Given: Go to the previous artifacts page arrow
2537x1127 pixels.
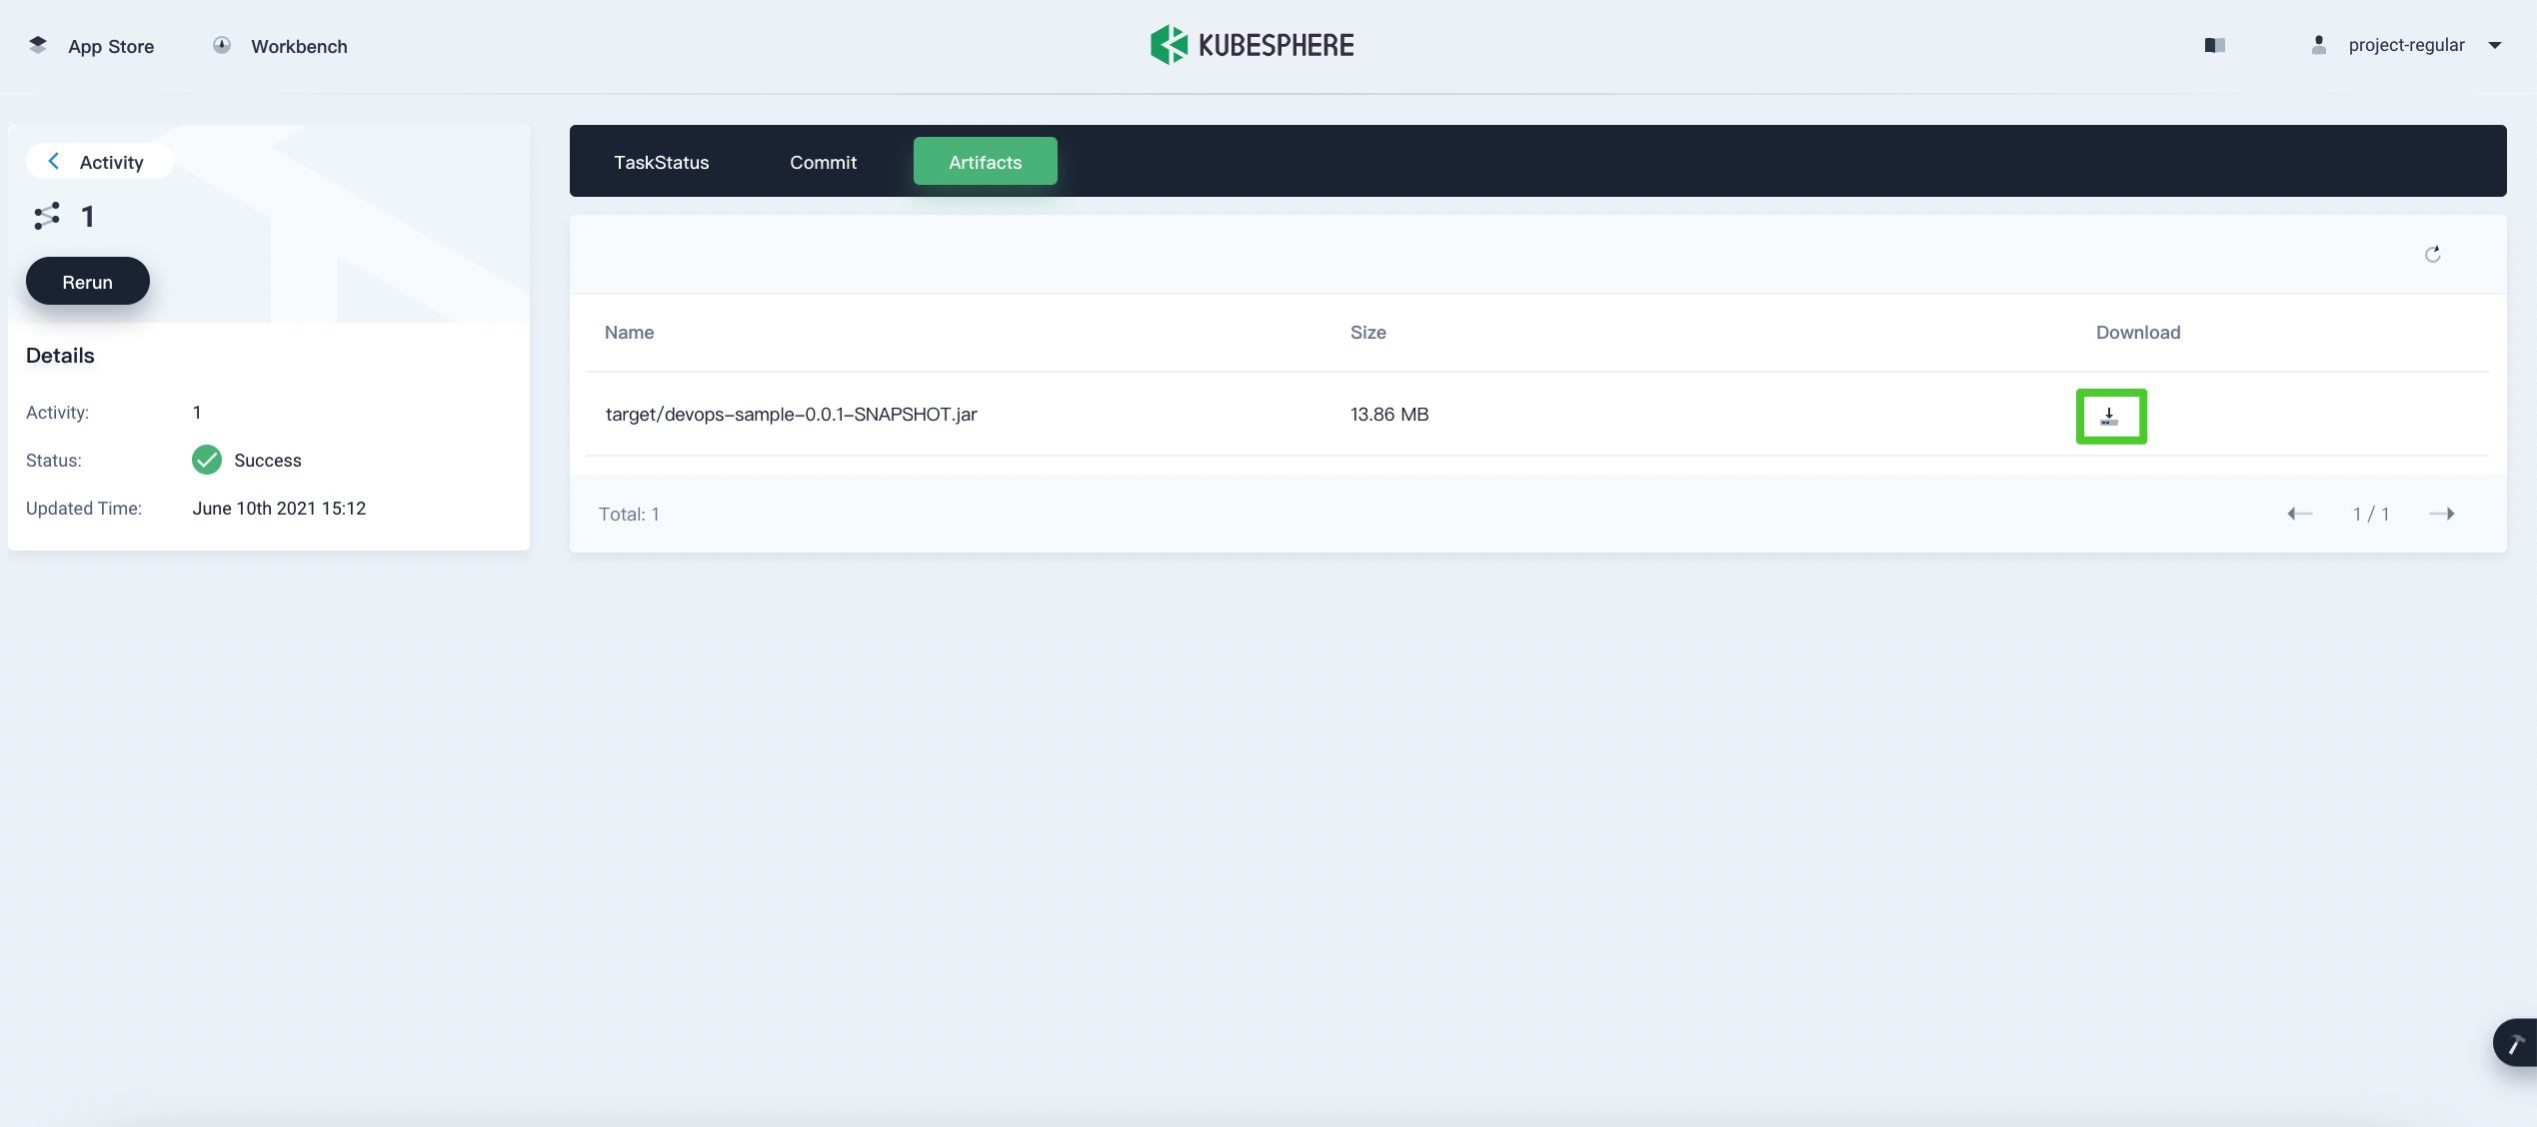Looking at the screenshot, I should 2299,514.
